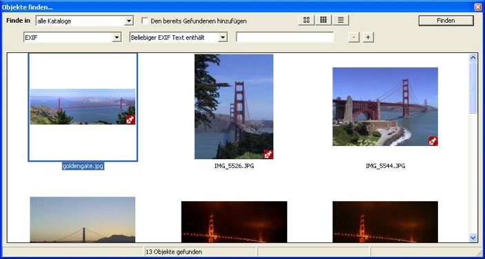Click '13 Objekte gefunden' status text

(x=174, y=252)
